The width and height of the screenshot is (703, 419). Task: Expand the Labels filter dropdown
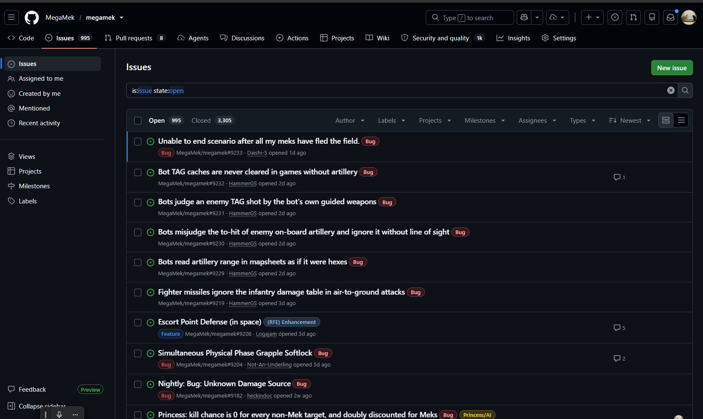pos(391,121)
